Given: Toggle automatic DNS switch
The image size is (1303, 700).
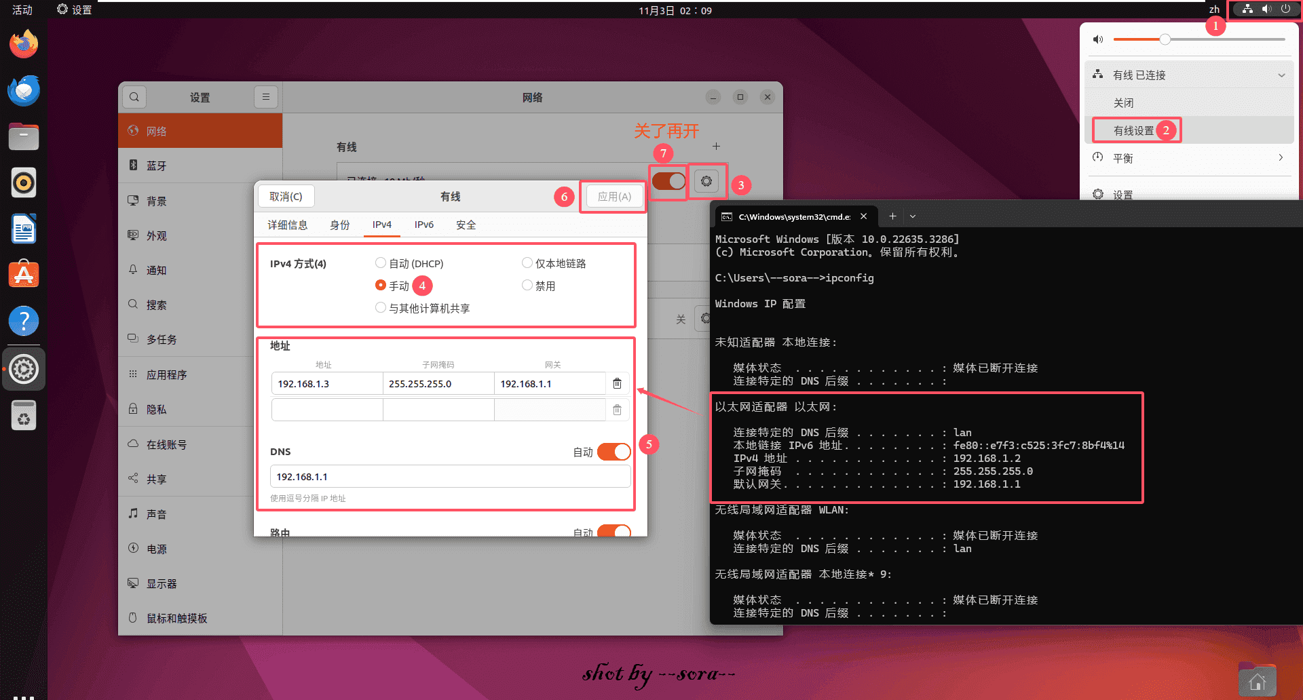Looking at the screenshot, I should point(614,452).
